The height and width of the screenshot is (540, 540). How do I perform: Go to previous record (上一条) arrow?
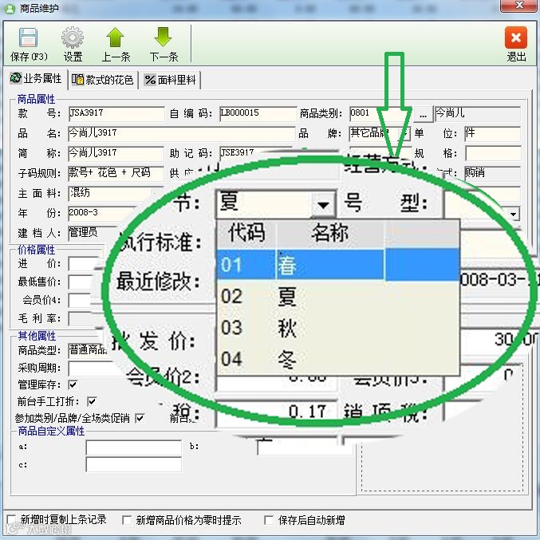[115, 37]
